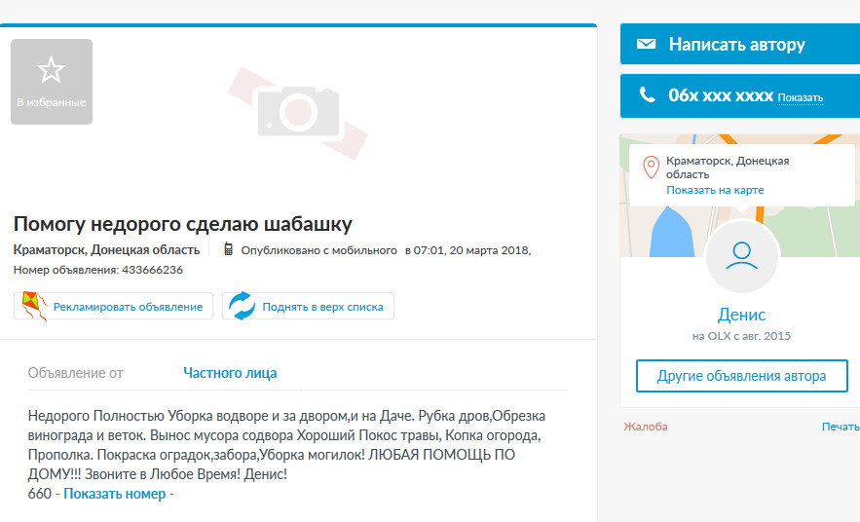Screen dimensions: 860x522
Task: Click the blue refresh arrows icon
Action: point(242,306)
